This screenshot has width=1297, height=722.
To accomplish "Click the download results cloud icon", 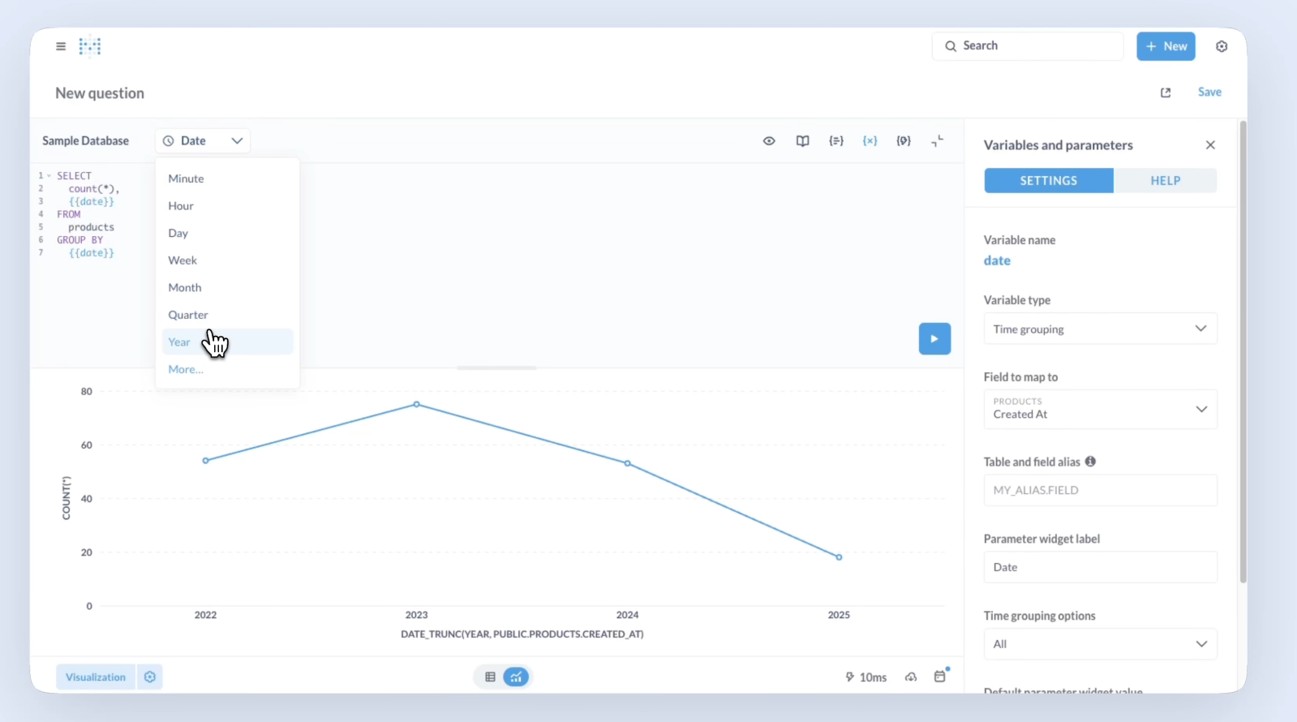I will pyautogui.click(x=911, y=677).
